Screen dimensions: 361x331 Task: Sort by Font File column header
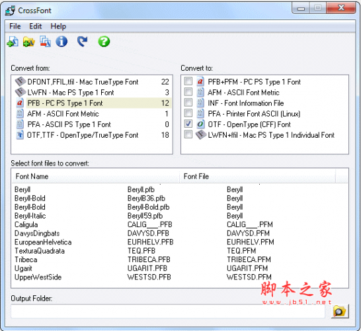257,176
